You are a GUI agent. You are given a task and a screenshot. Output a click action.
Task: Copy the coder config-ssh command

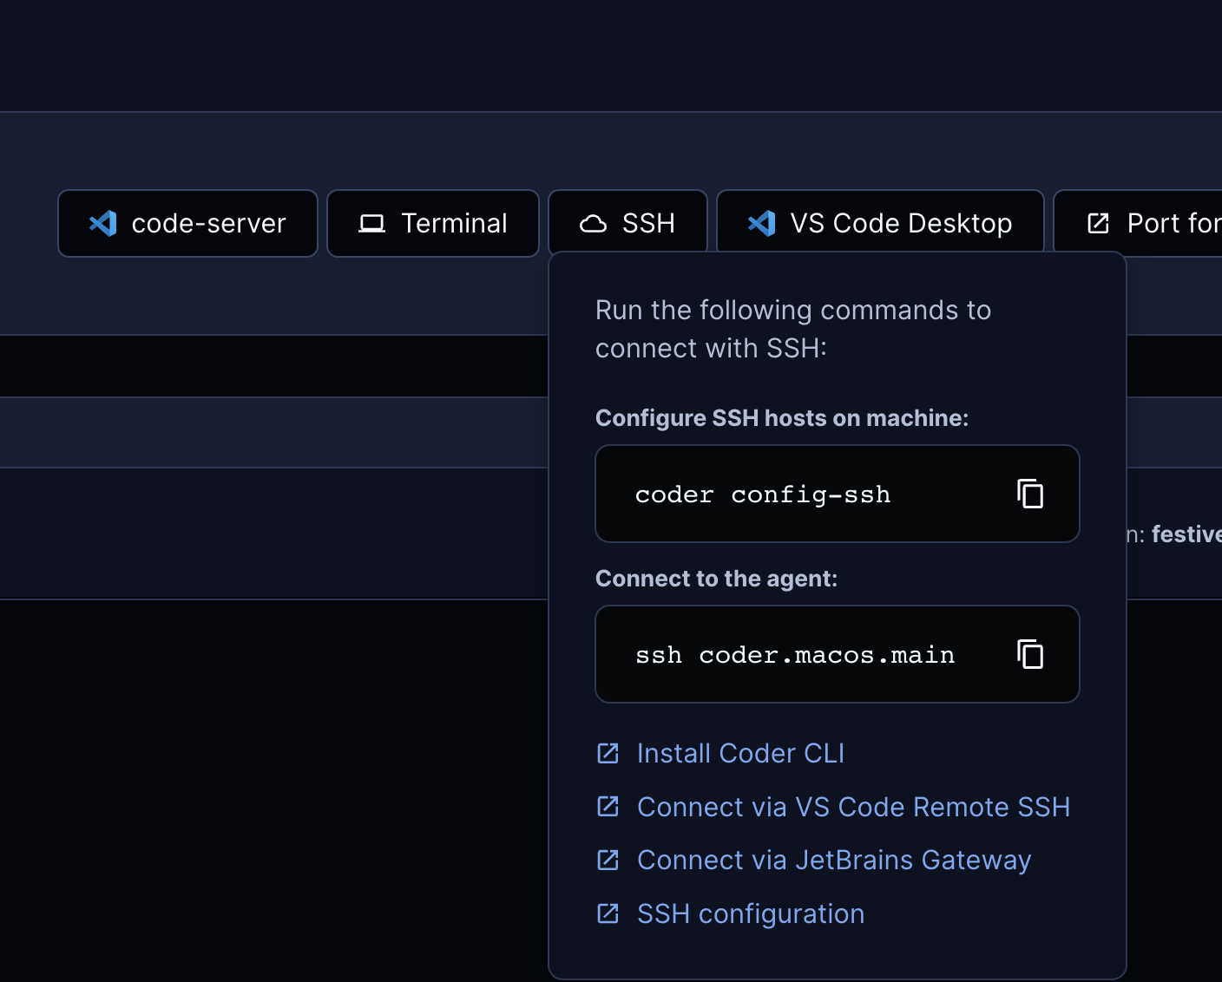pyautogui.click(x=1030, y=494)
